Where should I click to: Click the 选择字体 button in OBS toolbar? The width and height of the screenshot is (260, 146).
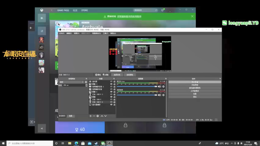point(117,75)
